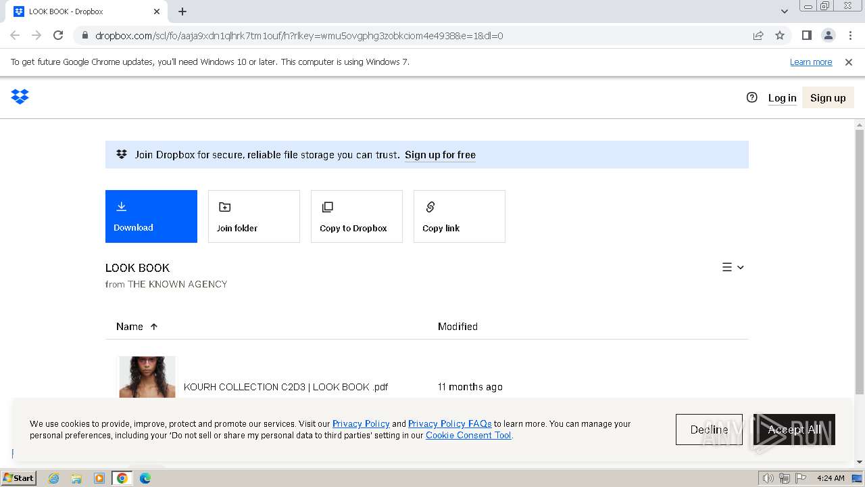Click the Copy link button

(x=460, y=216)
